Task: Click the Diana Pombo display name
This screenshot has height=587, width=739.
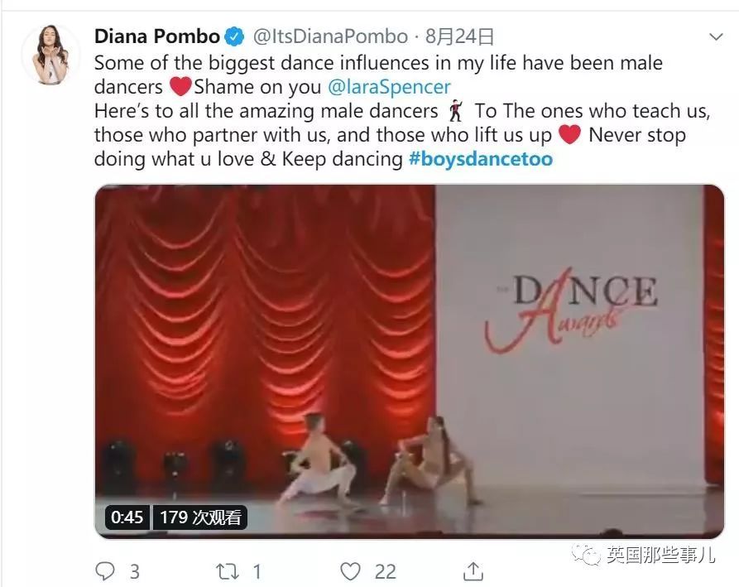Action: coord(157,36)
